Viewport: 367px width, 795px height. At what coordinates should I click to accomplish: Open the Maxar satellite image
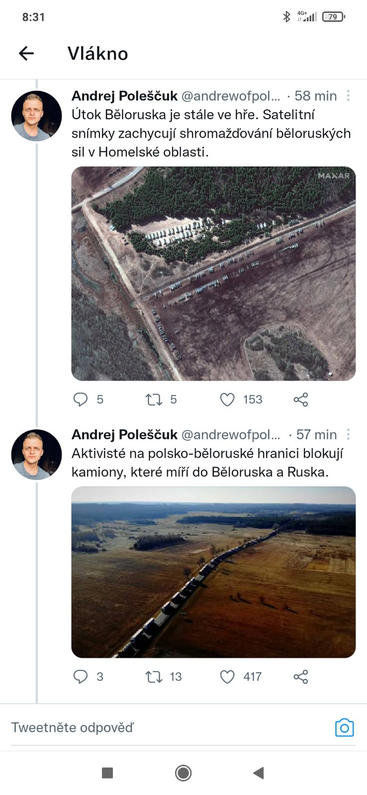(x=213, y=273)
